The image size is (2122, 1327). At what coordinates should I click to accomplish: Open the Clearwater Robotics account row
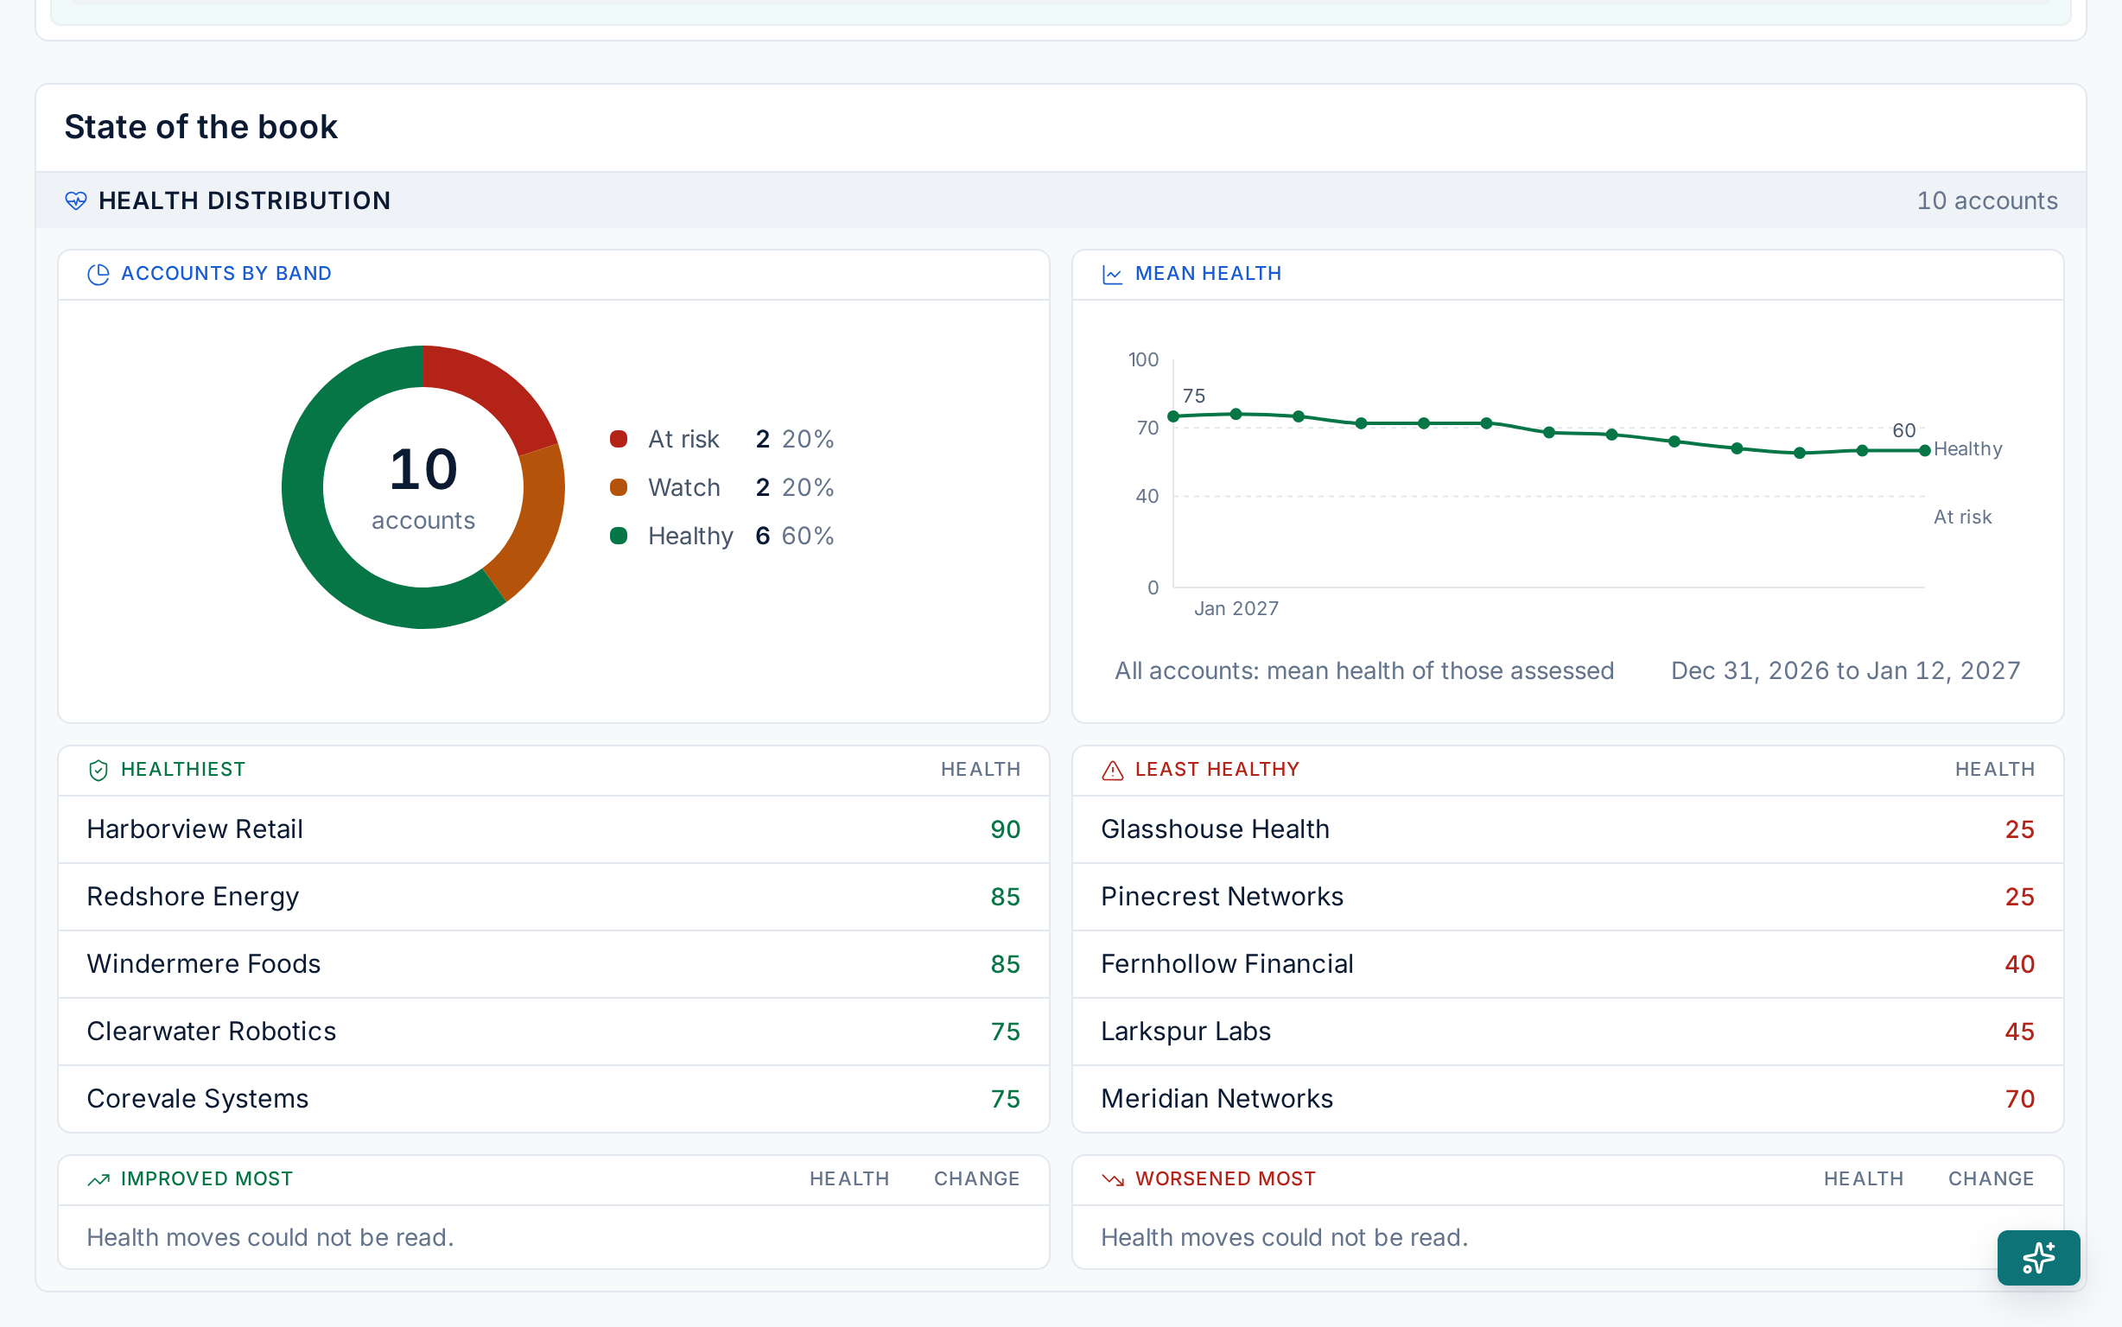point(553,1032)
